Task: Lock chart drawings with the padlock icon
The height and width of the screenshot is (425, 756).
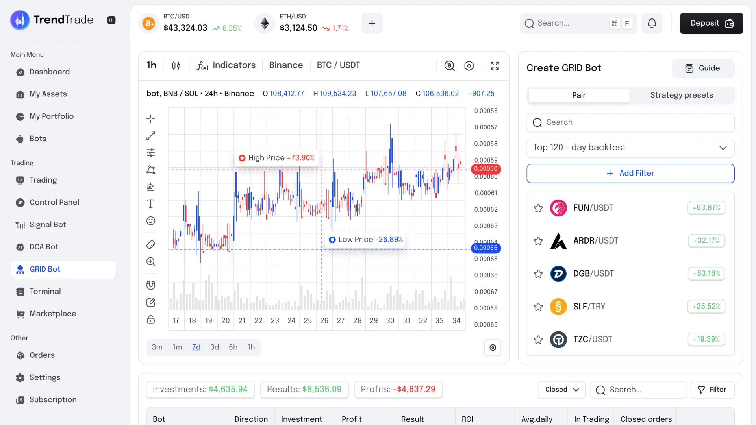Action: coord(151,320)
